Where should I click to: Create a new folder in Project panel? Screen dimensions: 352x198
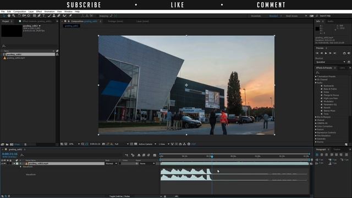(x=7, y=144)
